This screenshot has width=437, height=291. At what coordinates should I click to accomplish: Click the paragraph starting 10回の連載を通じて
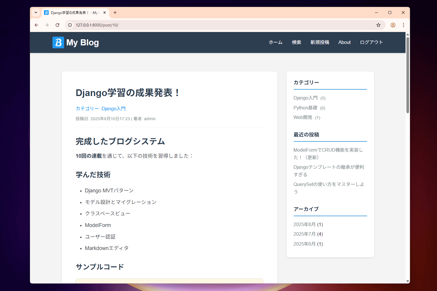[134, 156]
